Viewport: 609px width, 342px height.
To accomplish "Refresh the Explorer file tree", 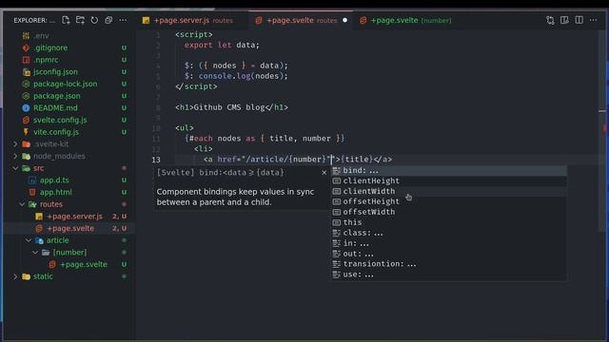I will click(94, 20).
